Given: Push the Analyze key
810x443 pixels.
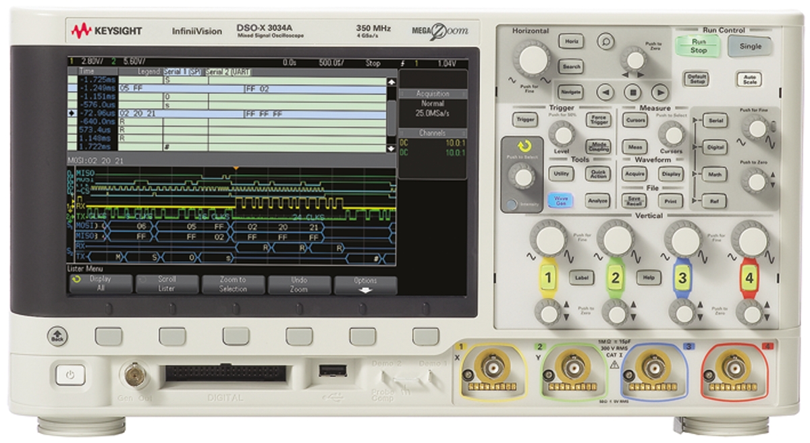Looking at the screenshot, I should [x=597, y=200].
